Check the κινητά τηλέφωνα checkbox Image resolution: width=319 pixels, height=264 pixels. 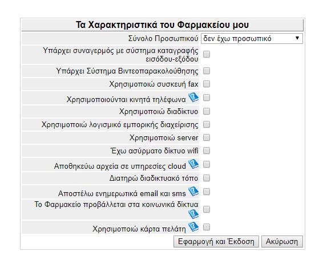pyautogui.click(x=207, y=98)
